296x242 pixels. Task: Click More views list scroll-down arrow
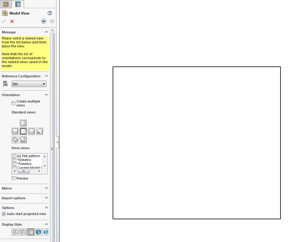(x=45, y=166)
